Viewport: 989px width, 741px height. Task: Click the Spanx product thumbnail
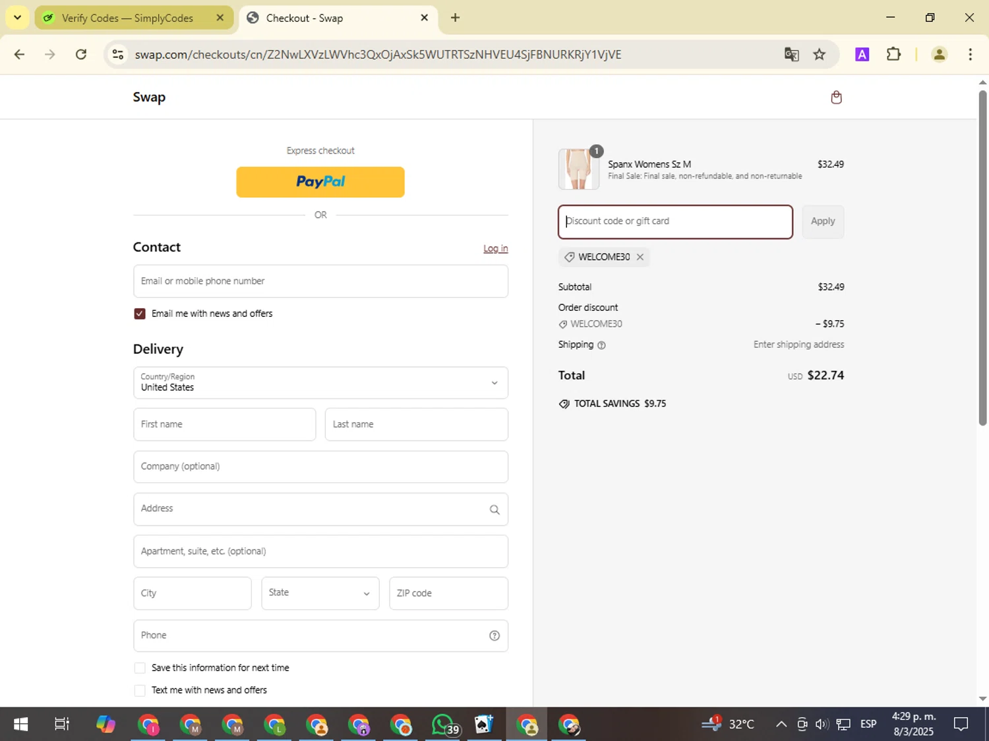coord(579,169)
